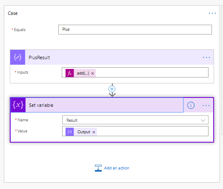
Task: Collapse the PlusResult action header
Action: [x=112, y=57]
